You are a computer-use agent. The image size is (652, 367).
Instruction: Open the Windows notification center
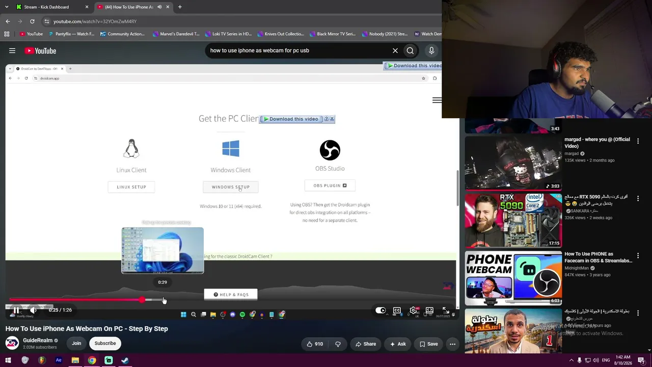pos(641,360)
